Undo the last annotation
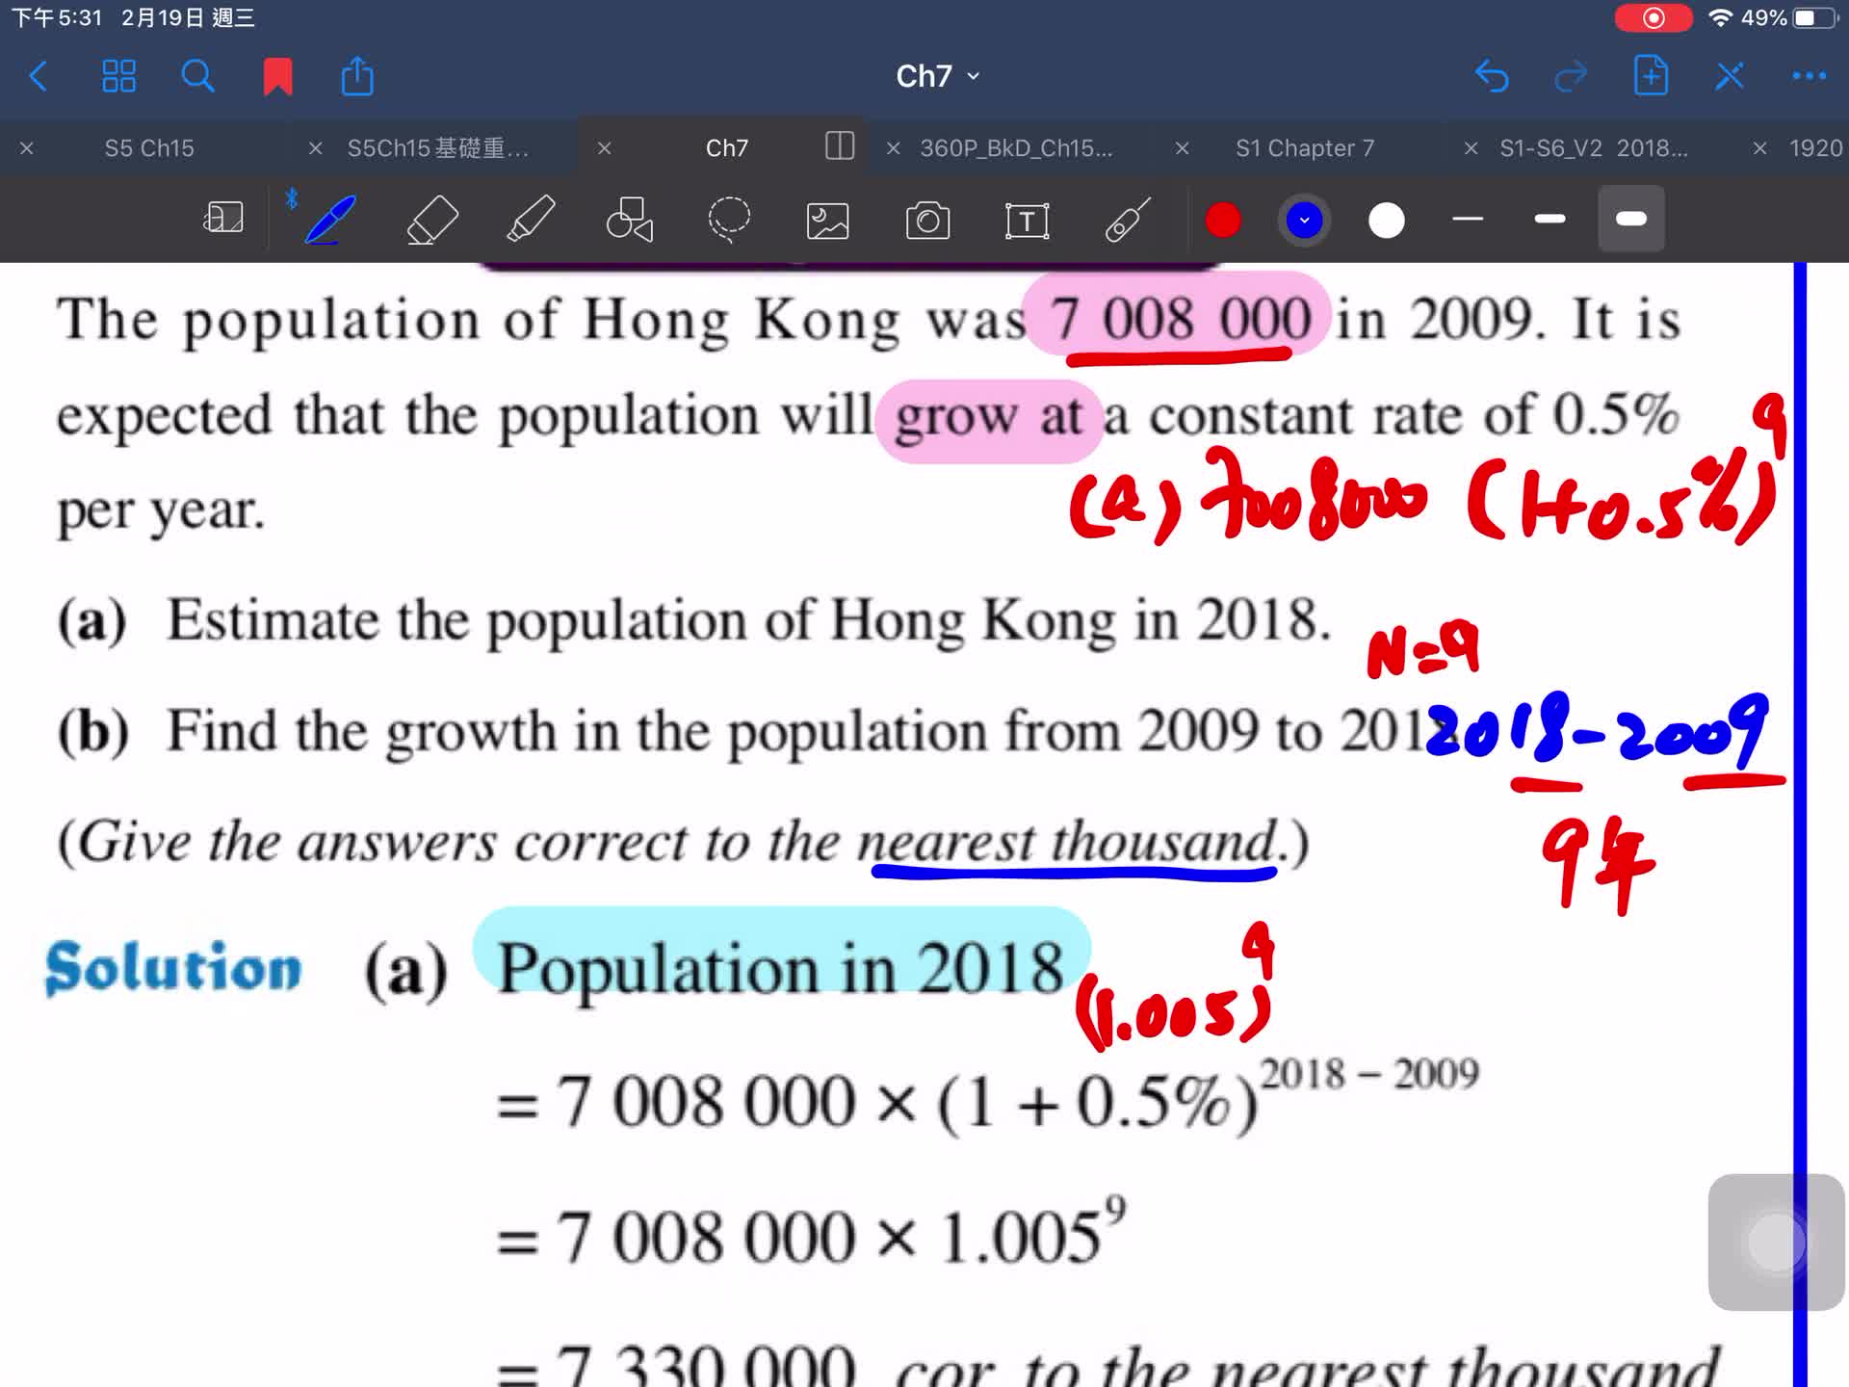This screenshot has width=1849, height=1387. point(1493,75)
